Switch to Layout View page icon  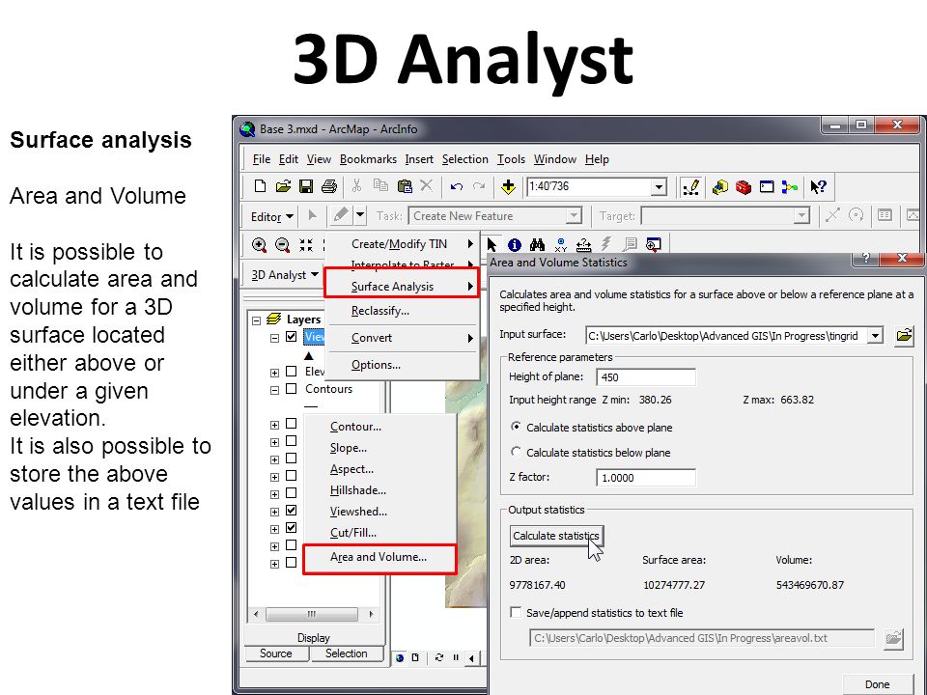(415, 657)
